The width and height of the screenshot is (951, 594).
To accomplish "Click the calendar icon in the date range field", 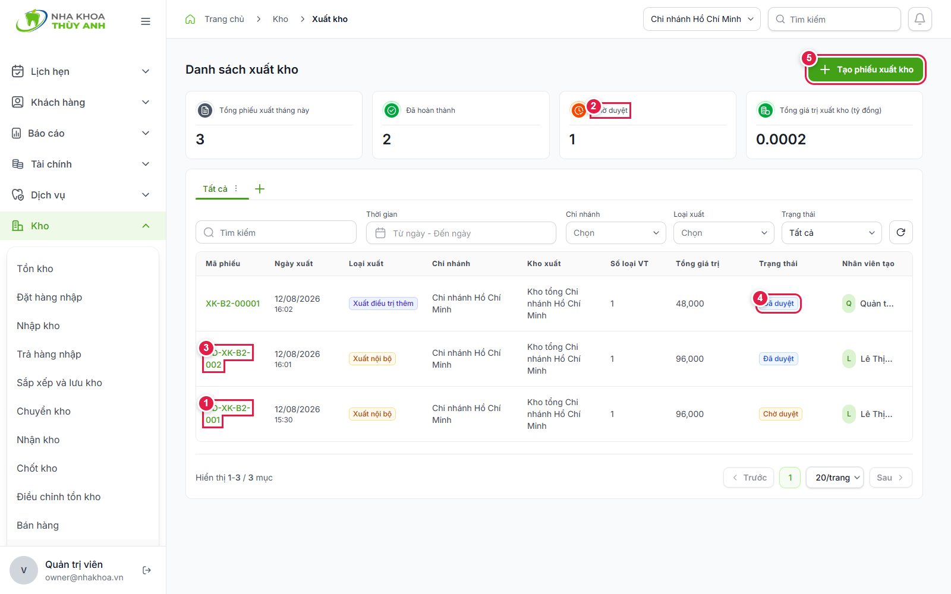I will (380, 233).
